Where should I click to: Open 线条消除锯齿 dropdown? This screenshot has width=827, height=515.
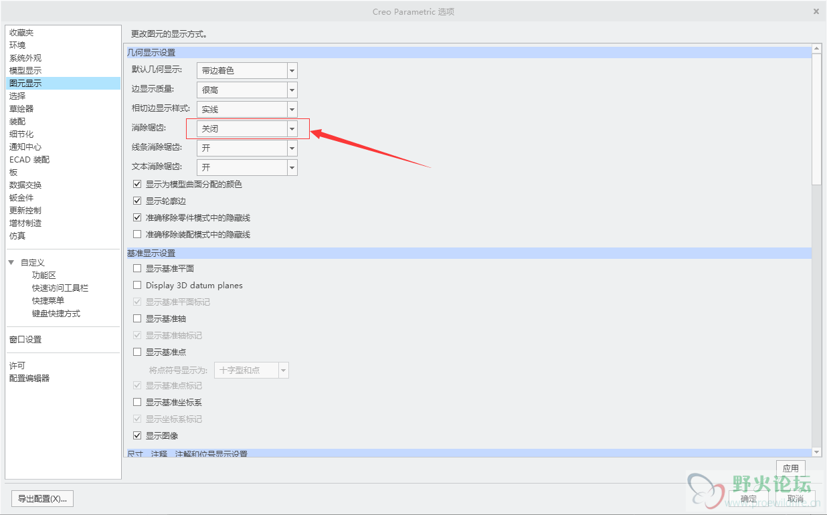(x=247, y=148)
